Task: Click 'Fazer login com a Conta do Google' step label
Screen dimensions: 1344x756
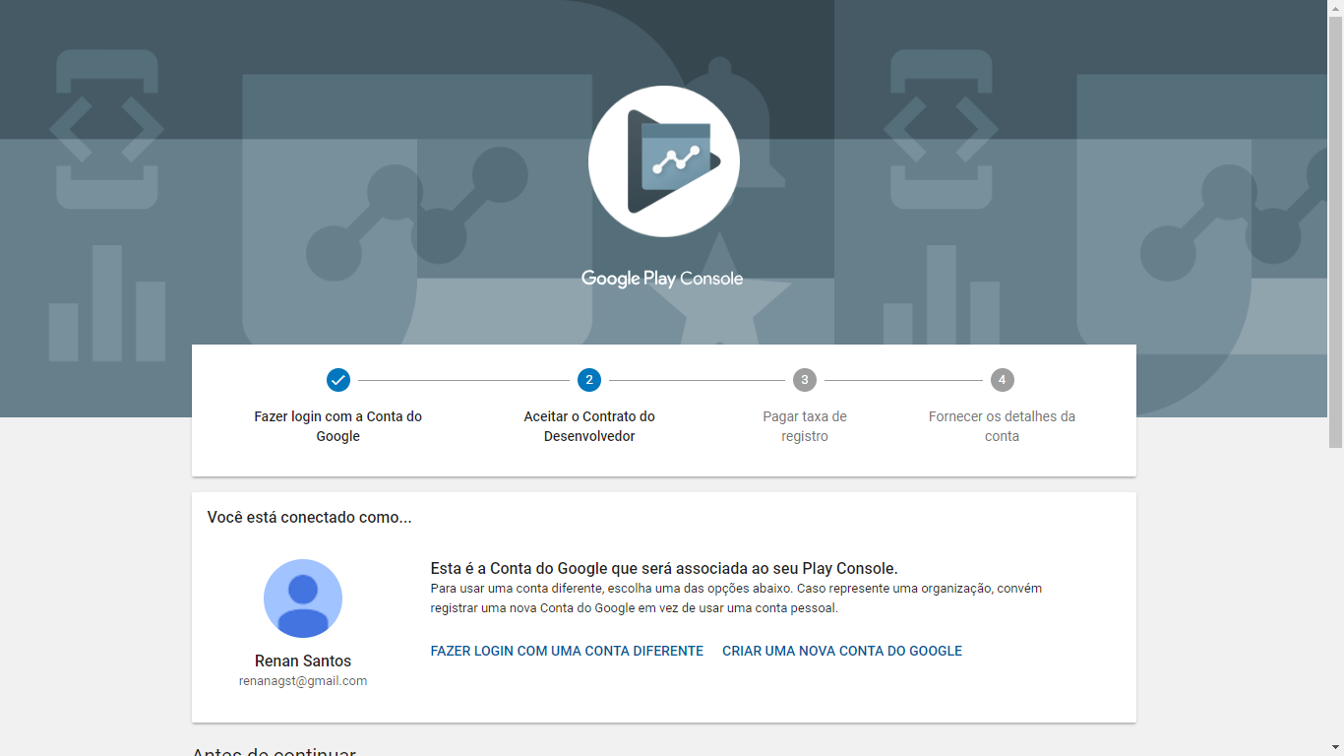Action: tap(338, 426)
